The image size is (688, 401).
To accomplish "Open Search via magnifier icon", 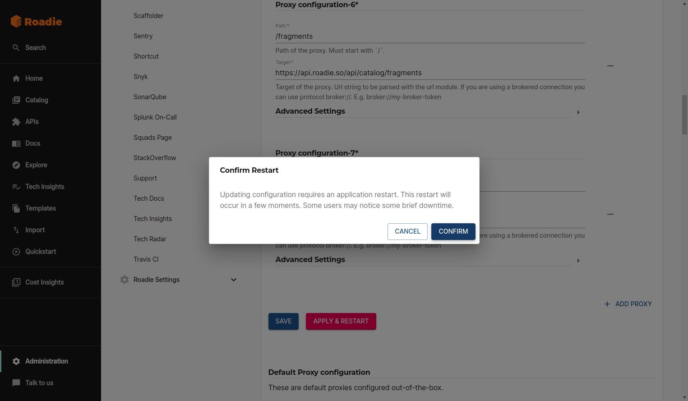I will pos(16,47).
